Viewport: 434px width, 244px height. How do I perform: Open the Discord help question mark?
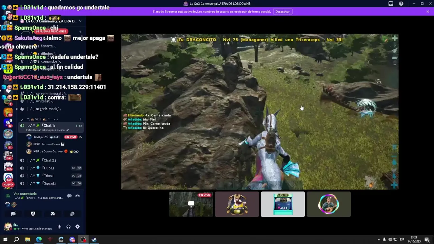401,4
